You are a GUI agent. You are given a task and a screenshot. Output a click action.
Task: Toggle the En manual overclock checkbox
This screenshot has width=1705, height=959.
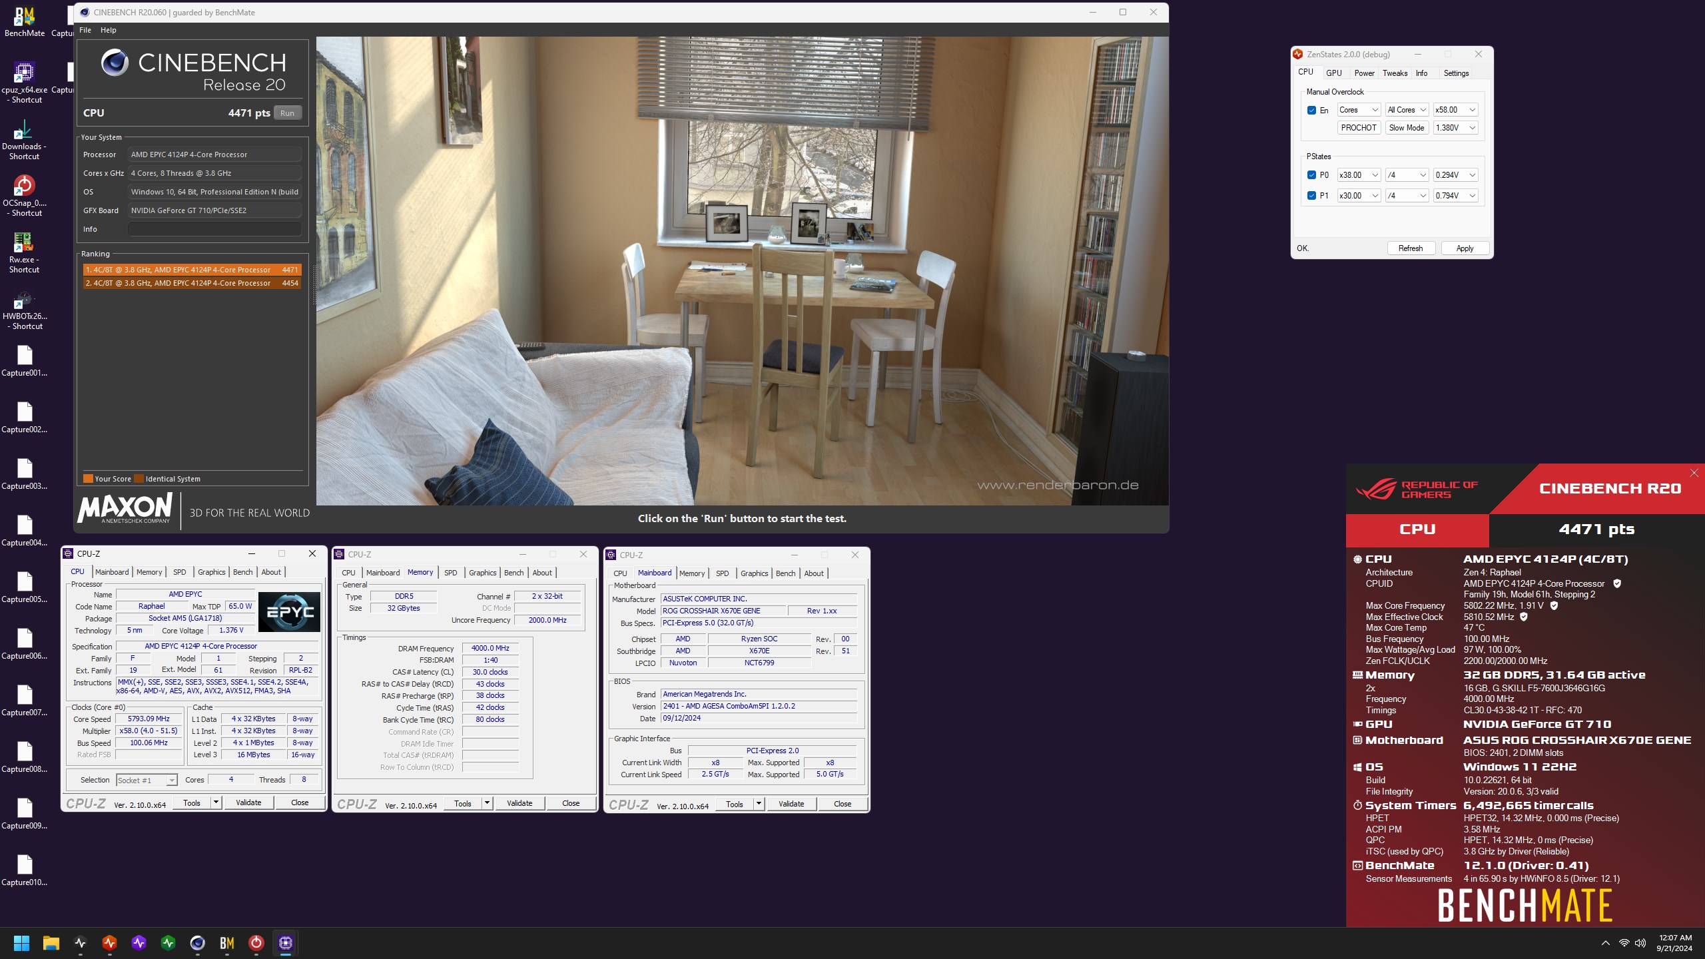[x=1311, y=111]
